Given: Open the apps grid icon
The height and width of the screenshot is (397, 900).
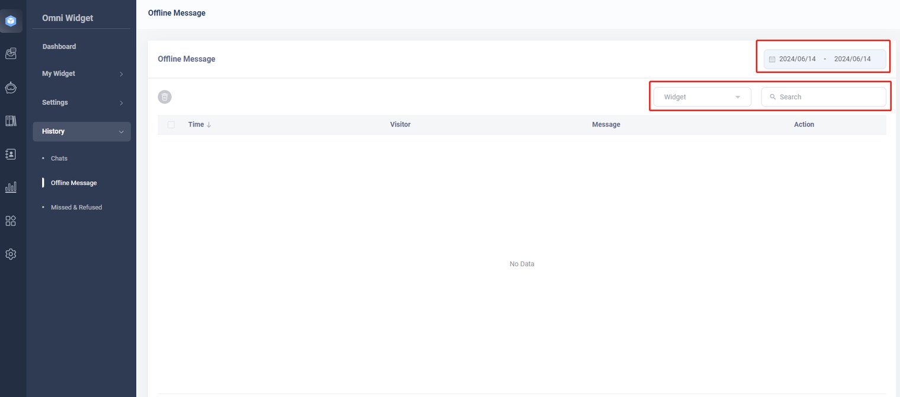Looking at the screenshot, I should pyautogui.click(x=11, y=221).
